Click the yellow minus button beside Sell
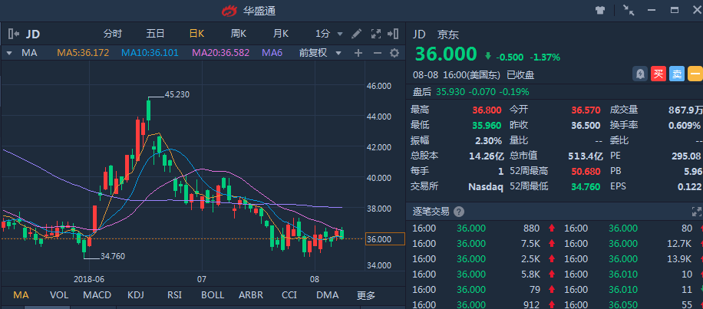Screen dimensions: 703x309 click(x=695, y=74)
